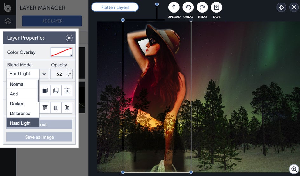300x176 pixels.
Task: Open settings gear at top right
Action: point(282,7)
